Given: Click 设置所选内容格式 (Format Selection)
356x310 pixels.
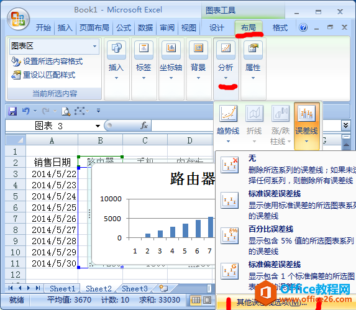Looking at the screenshot, I should click(47, 62).
